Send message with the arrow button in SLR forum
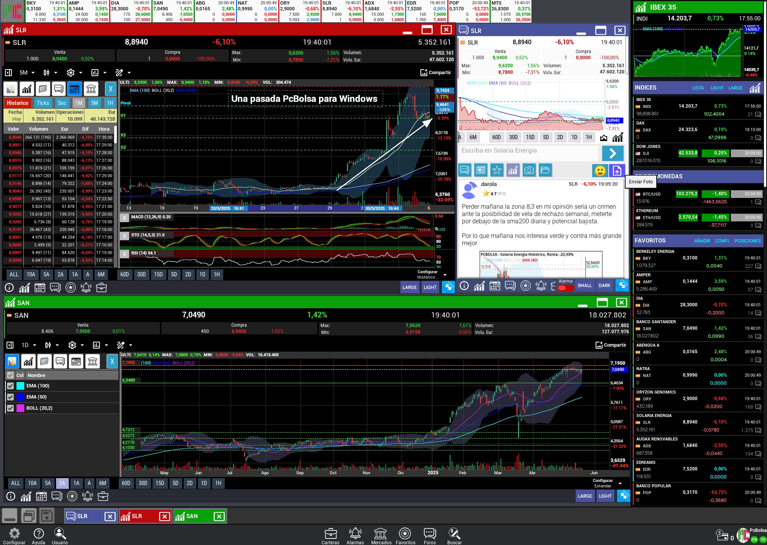The width and height of the screenshot is (767, 545). [613, 153]
